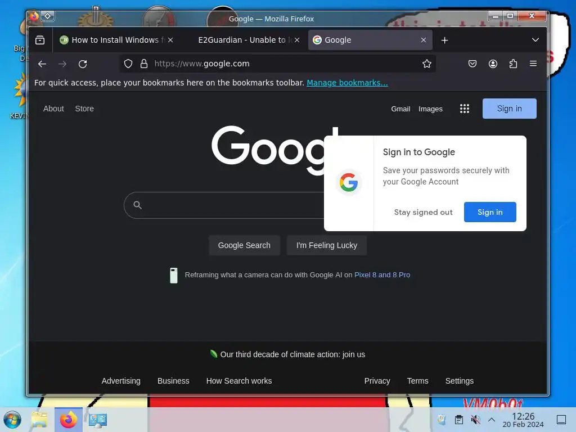Click the forward navigation arrow
Image resolution: width=576 pixels, height=432 pixels.
[62, 64]
